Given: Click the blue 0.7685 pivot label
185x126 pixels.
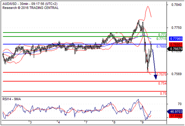Looking at the screenshot, I should [x=161, y=46].
